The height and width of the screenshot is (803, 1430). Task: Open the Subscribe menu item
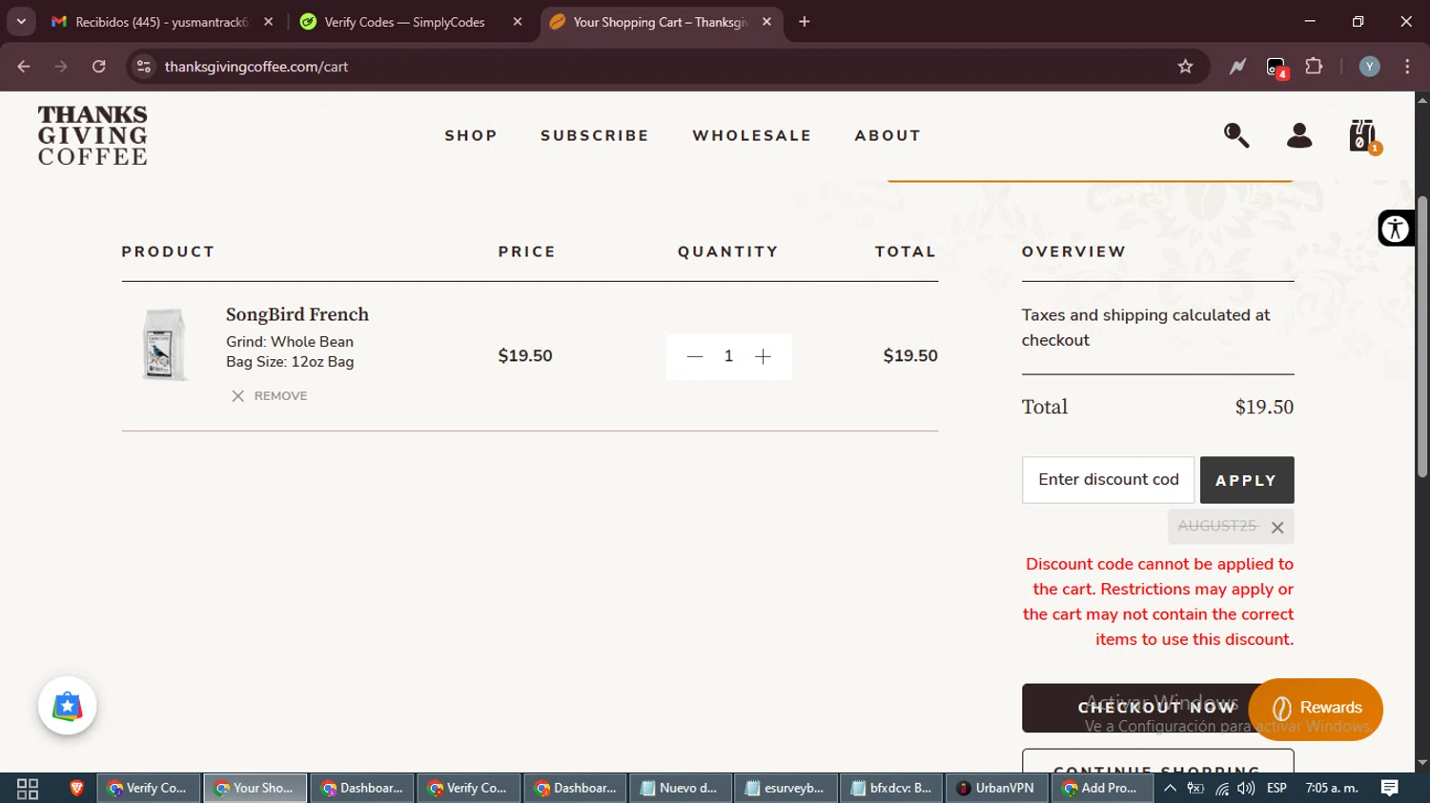coord(595,135)
